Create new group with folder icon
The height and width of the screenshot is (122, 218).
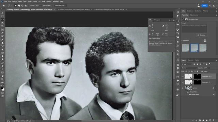(x=207, y=120)
